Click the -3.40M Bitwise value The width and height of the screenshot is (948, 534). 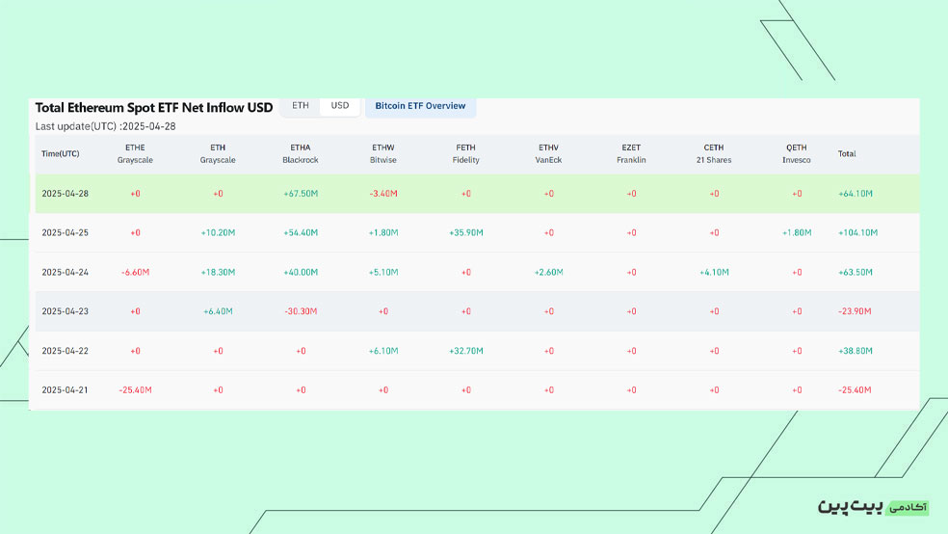383,194
